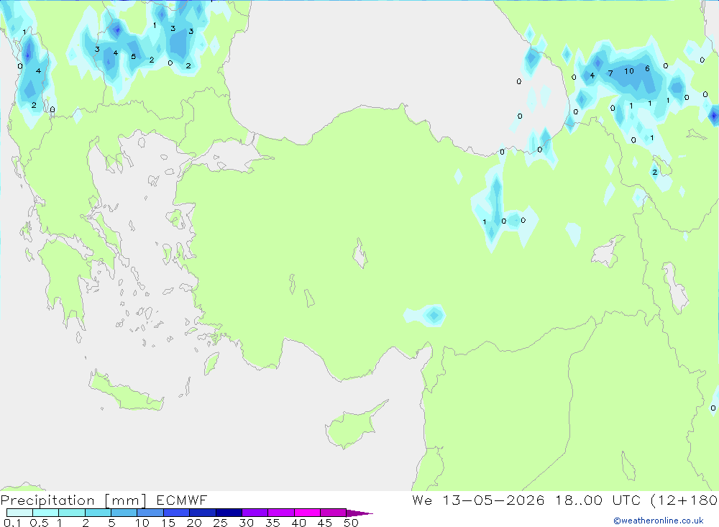Click the 5–10 mm legend color swatch
This screenshot has height=527, width=719.
click(124, 513)
